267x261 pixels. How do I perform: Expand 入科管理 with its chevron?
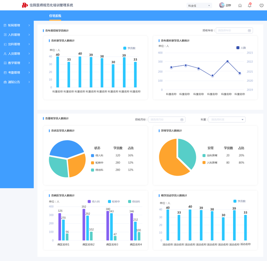(x=29, y=35)
